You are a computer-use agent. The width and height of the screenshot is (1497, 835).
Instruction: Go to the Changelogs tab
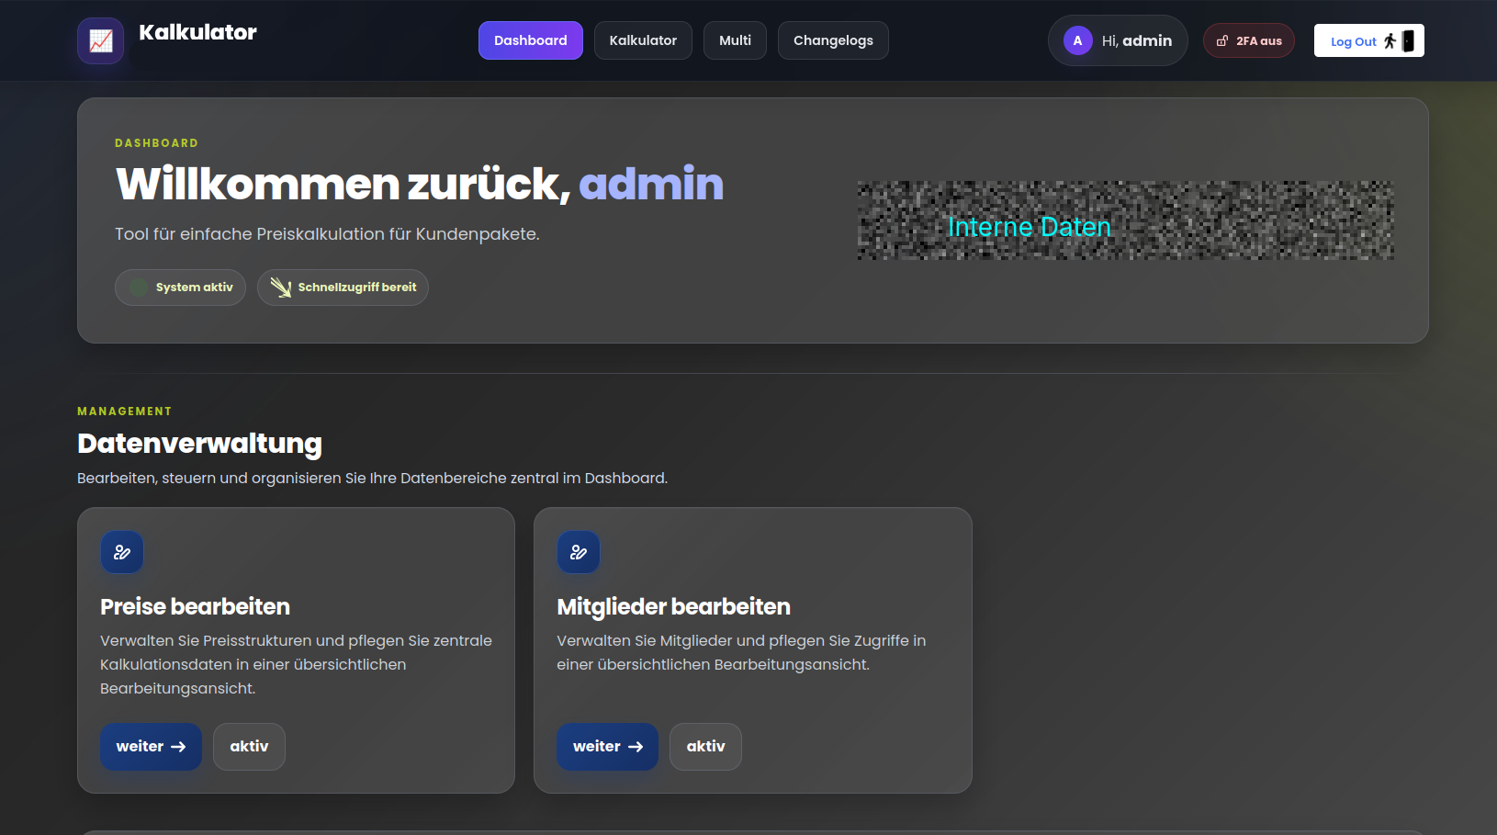[x=833, y=40]
